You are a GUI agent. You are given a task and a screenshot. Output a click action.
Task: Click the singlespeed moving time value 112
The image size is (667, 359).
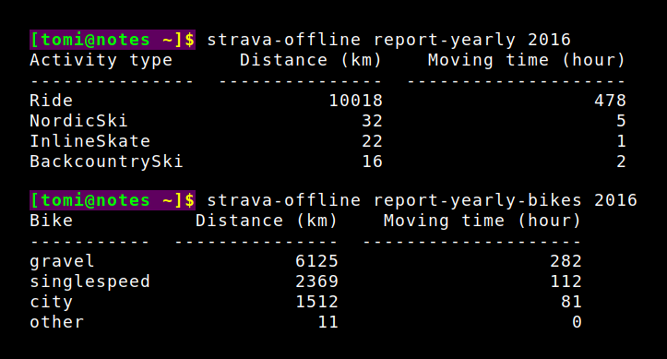566,281
